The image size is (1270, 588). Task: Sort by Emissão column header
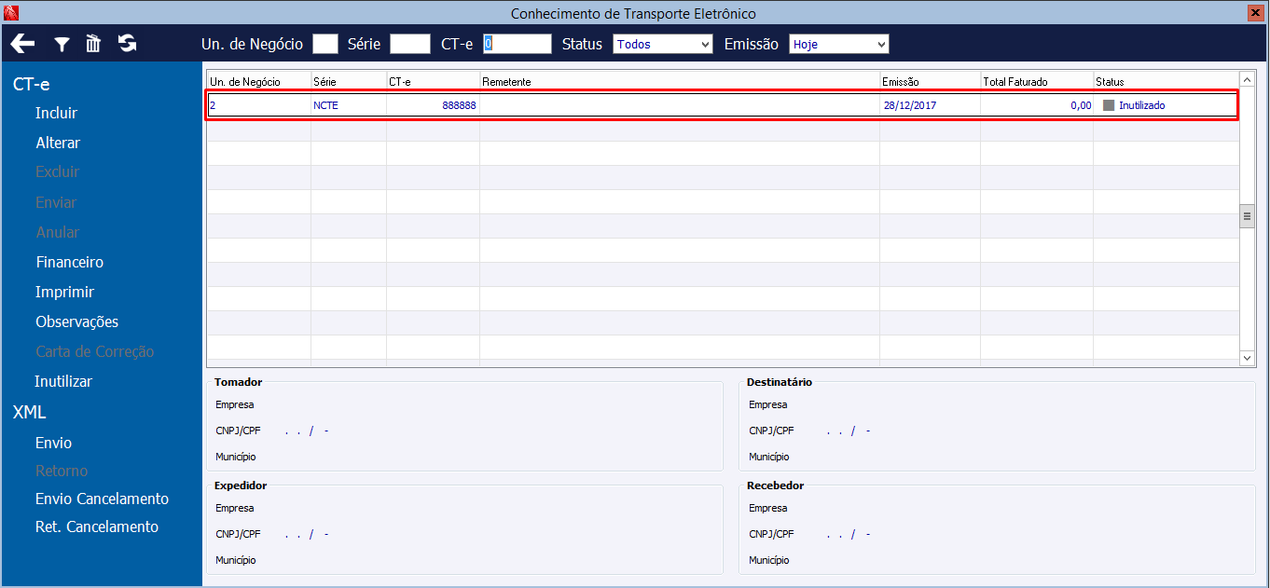pos(931,81)
